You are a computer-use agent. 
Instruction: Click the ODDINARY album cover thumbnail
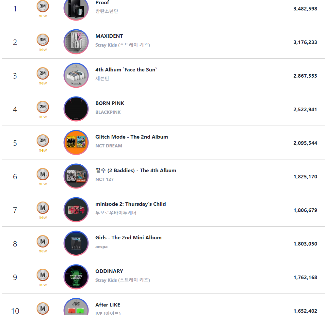click(x=76, y=277)
